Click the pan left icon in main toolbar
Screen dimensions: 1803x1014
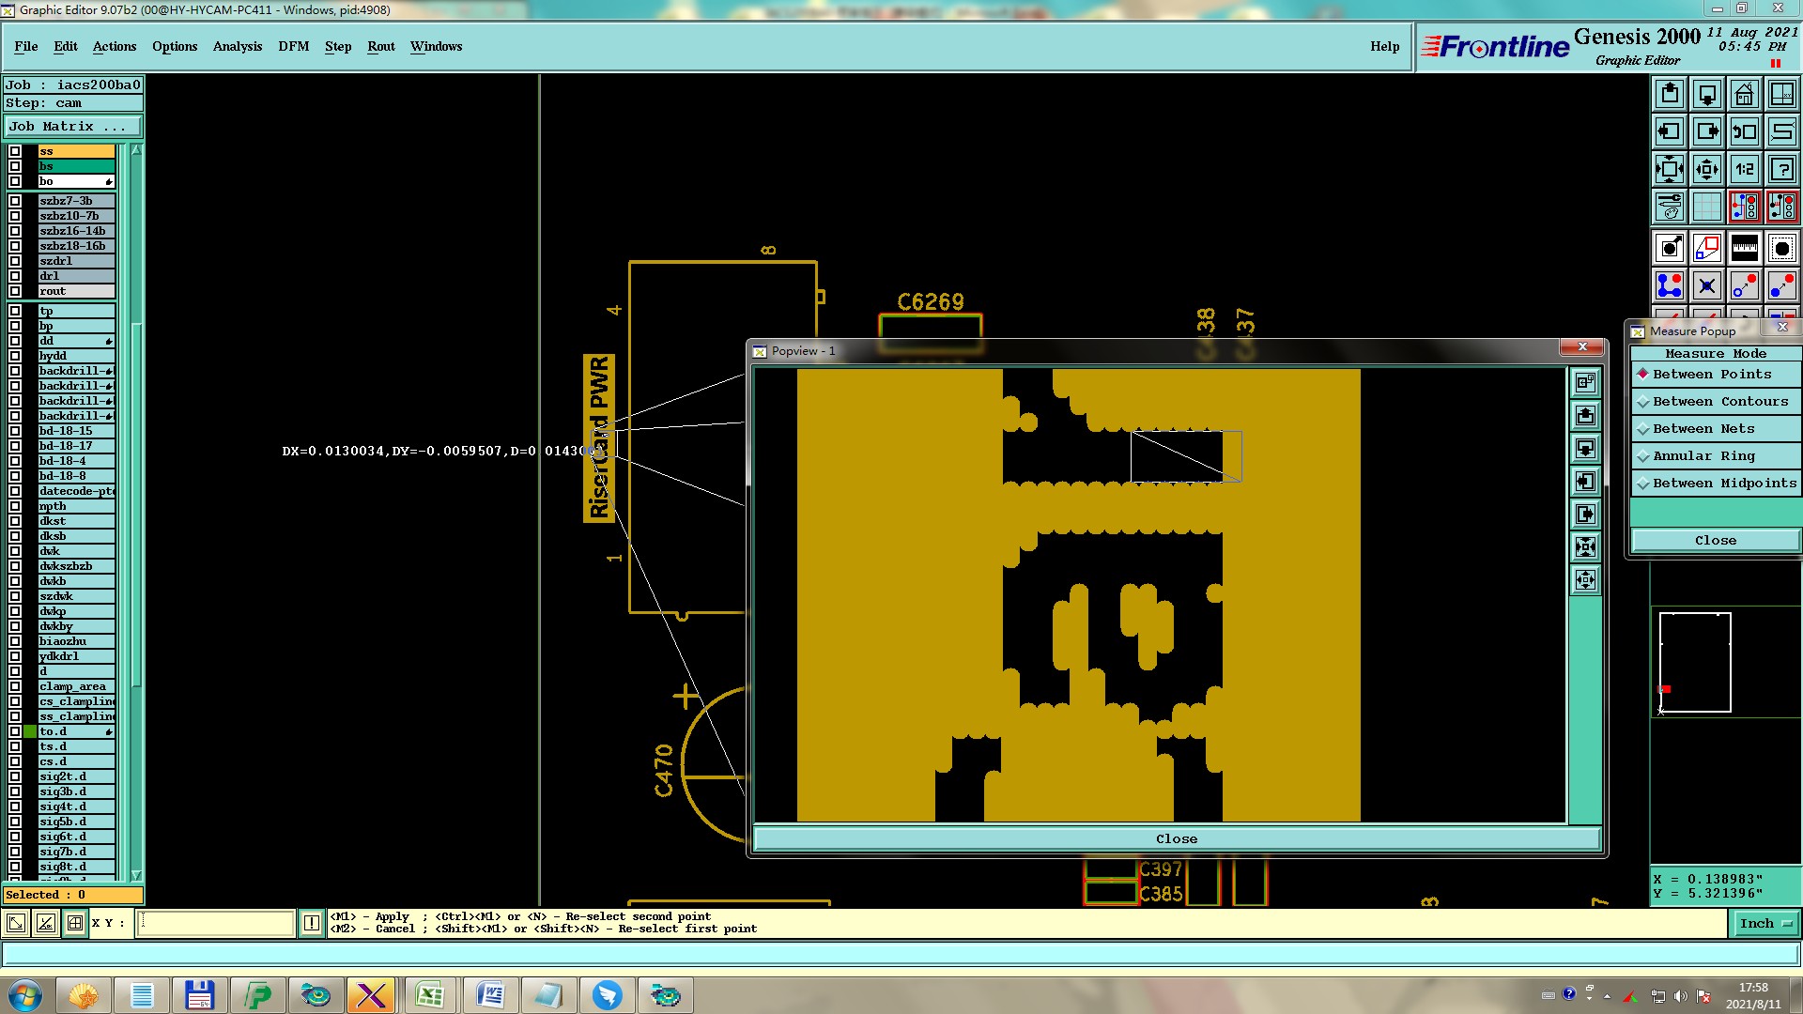coord(1669,131)
